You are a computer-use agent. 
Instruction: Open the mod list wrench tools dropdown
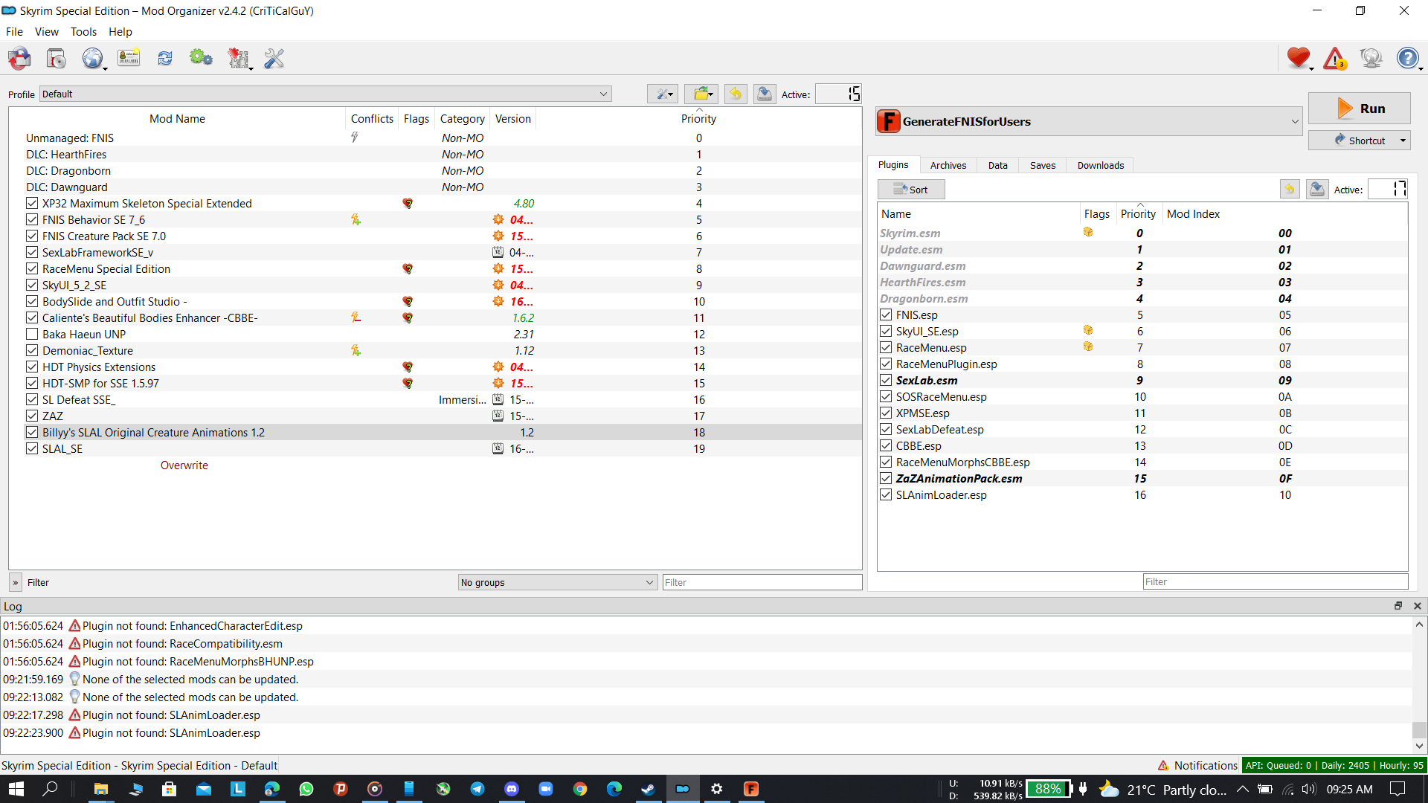[x=662, y=94]
